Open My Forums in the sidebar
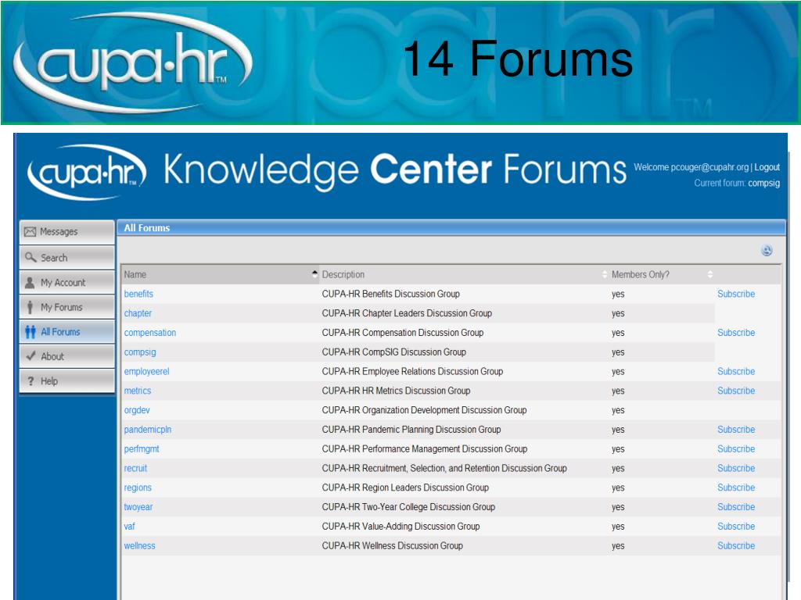This screenshot has width=801, height=600. pos(67,307)
